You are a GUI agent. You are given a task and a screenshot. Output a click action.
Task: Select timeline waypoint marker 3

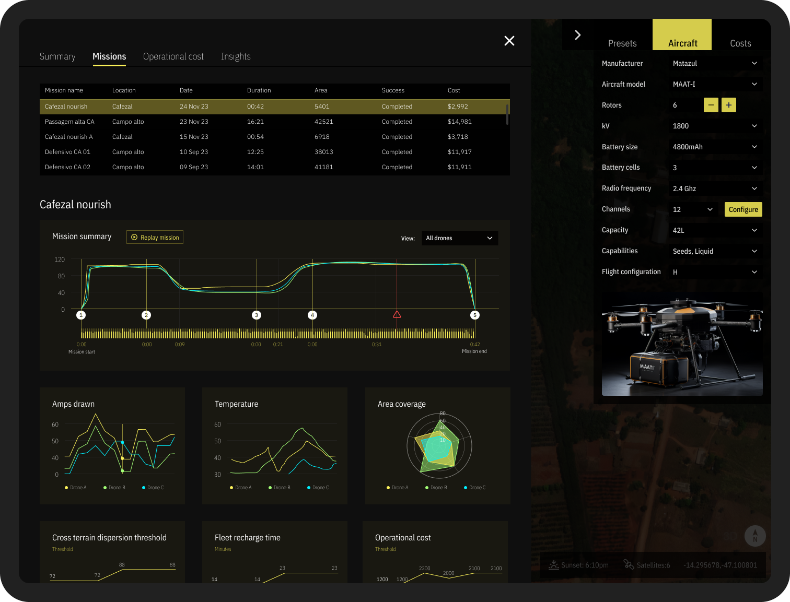257,315
